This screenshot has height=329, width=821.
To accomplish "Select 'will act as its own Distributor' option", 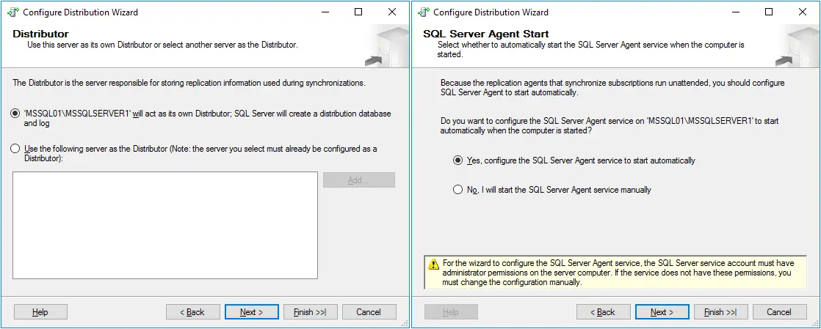I will (x=15, y=114).
